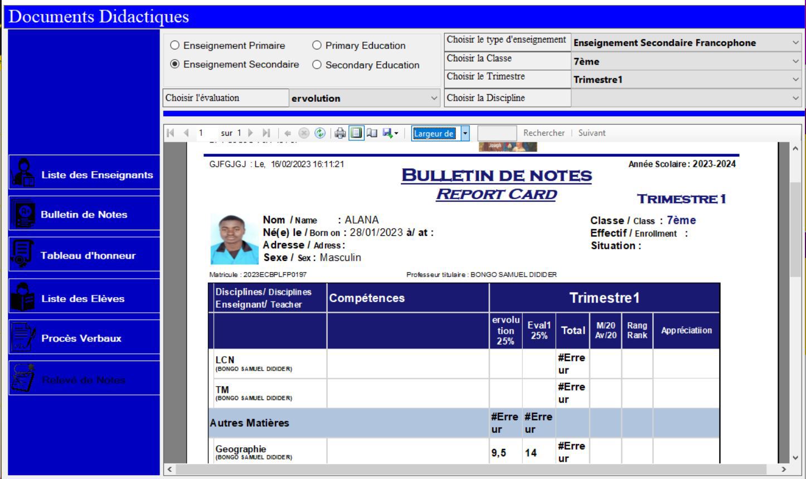Click the vertical scrollbar thumb

pos(797,230)
